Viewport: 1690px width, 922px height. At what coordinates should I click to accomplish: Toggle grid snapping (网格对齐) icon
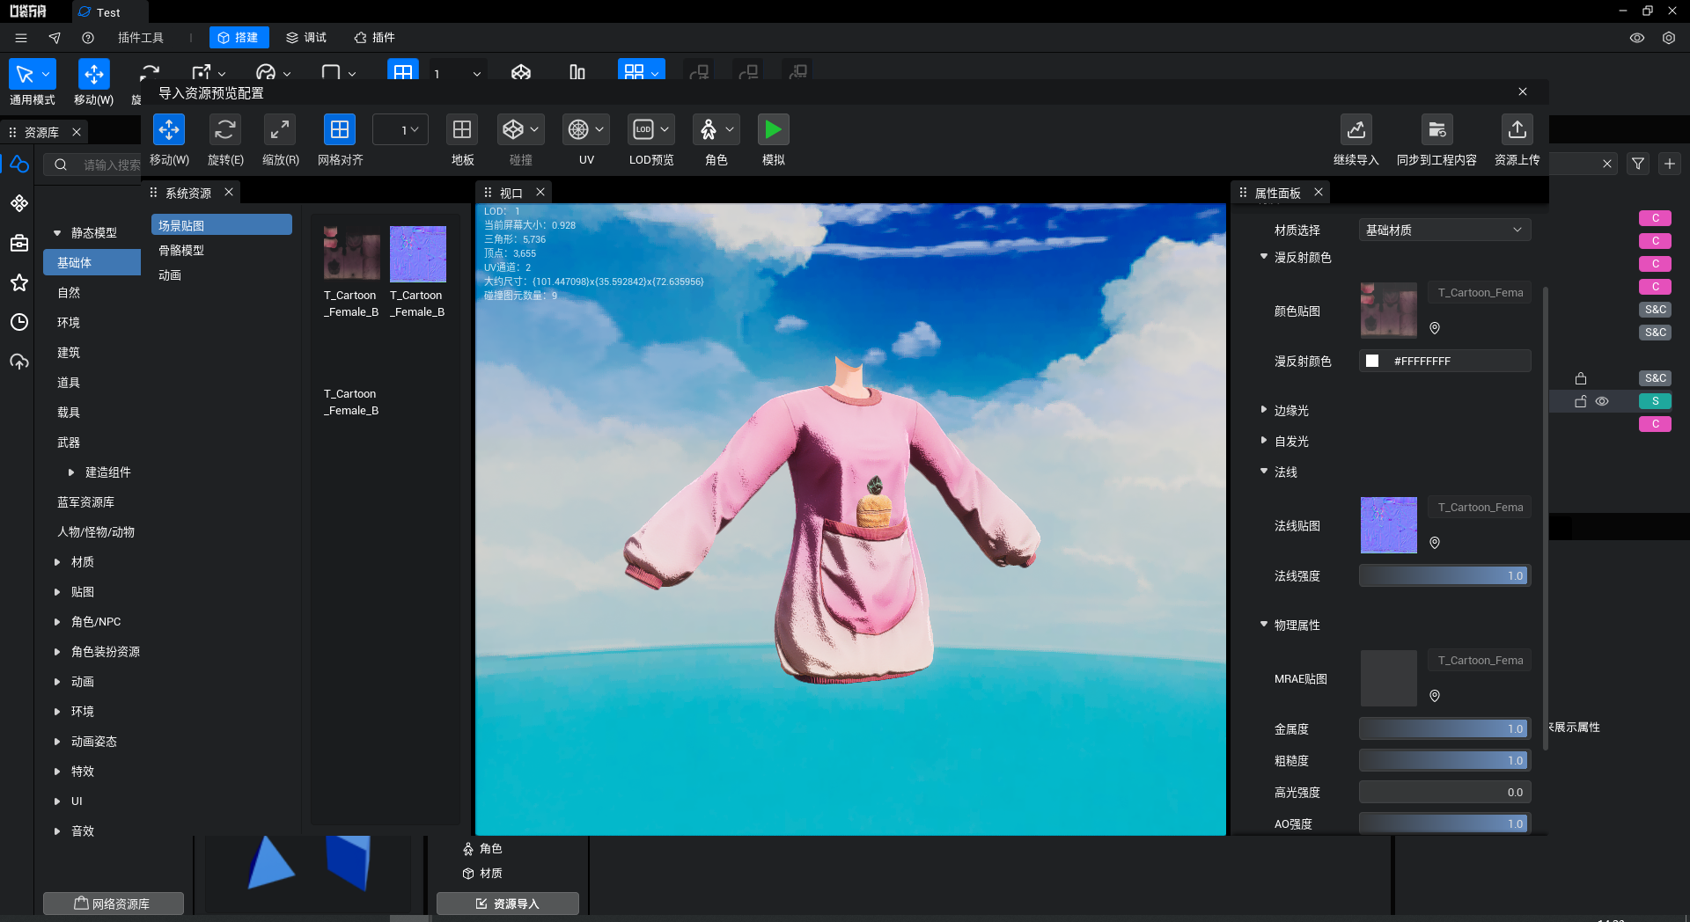pyautogui.click(x=340, y=130)
